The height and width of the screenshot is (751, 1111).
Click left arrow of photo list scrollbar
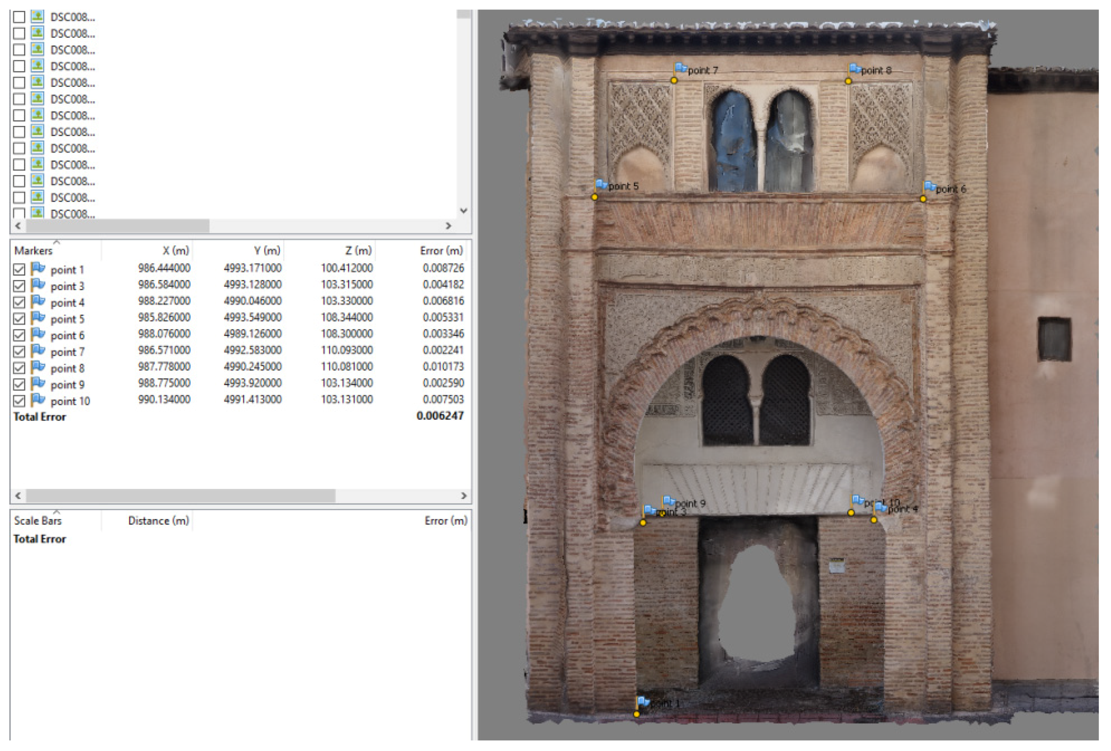click(x=18, y=226)
